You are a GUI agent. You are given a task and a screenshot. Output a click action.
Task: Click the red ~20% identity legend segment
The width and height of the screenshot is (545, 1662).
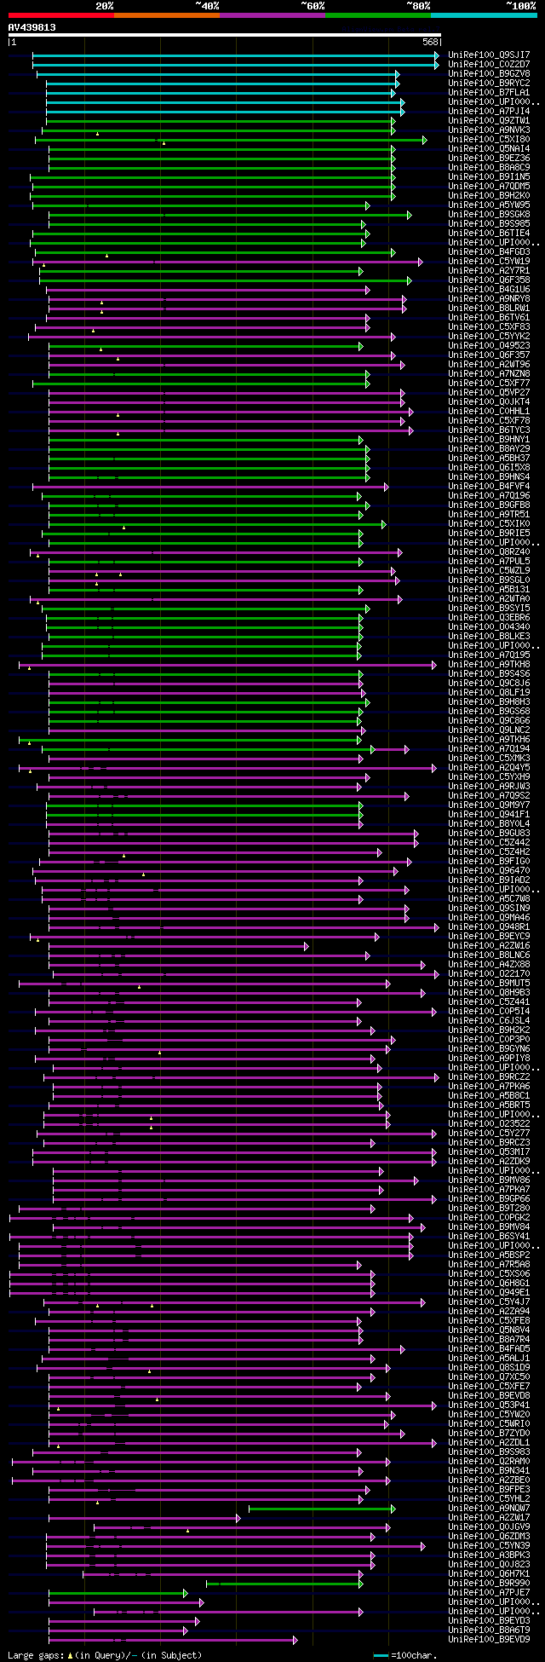(61, 15)
